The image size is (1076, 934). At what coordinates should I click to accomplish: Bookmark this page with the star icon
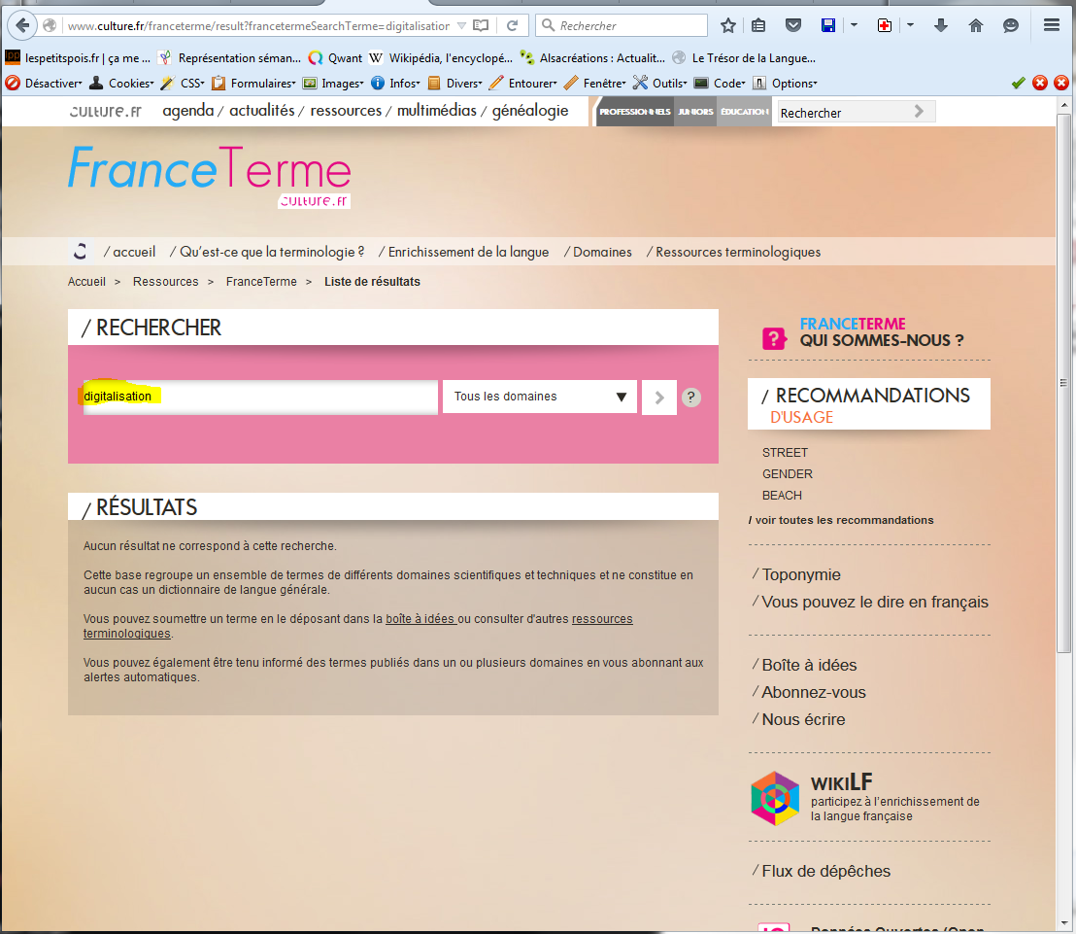click(728, 25)
